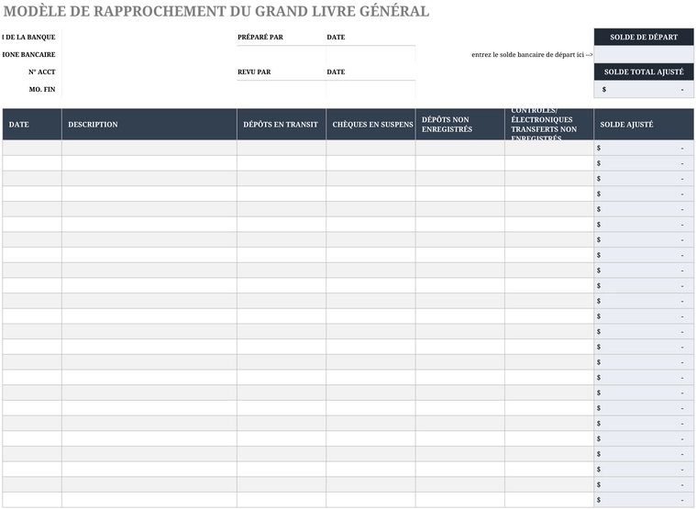This screenshot has width=696, height=509.
Task: Click the CHÈQUES EN SUSPENS column header
Action: [370, 124]
